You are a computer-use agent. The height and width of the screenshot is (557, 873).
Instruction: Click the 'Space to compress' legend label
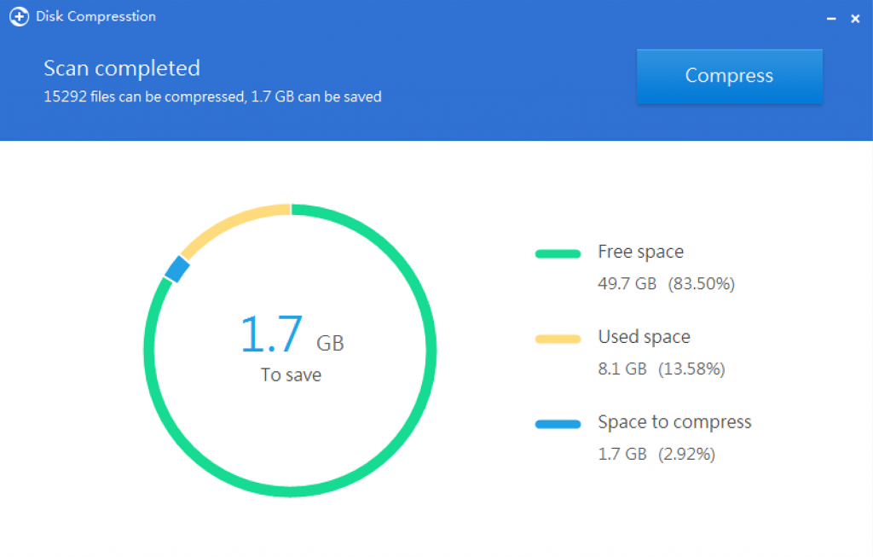tap(674, 422)
